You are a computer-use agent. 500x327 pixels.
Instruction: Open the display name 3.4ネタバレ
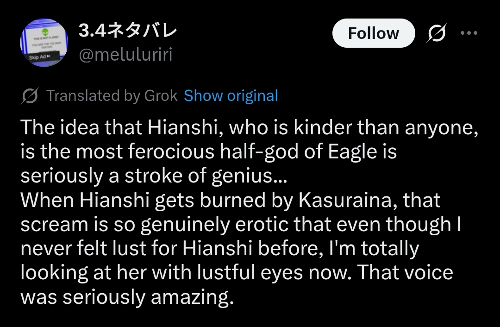[x=128, y=31]
